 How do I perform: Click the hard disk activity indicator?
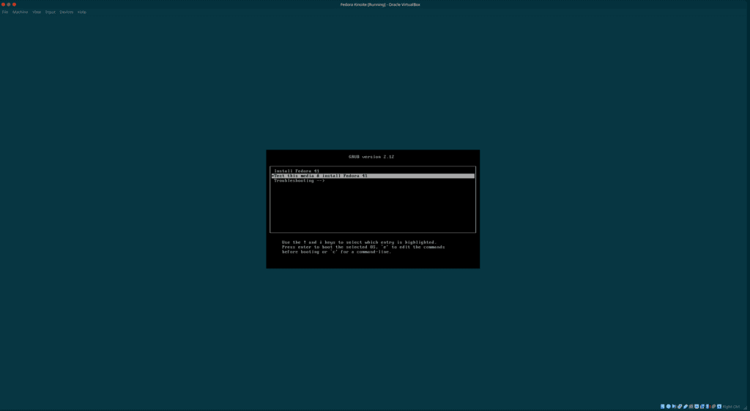pyautogui.click(x=662, y=407)
